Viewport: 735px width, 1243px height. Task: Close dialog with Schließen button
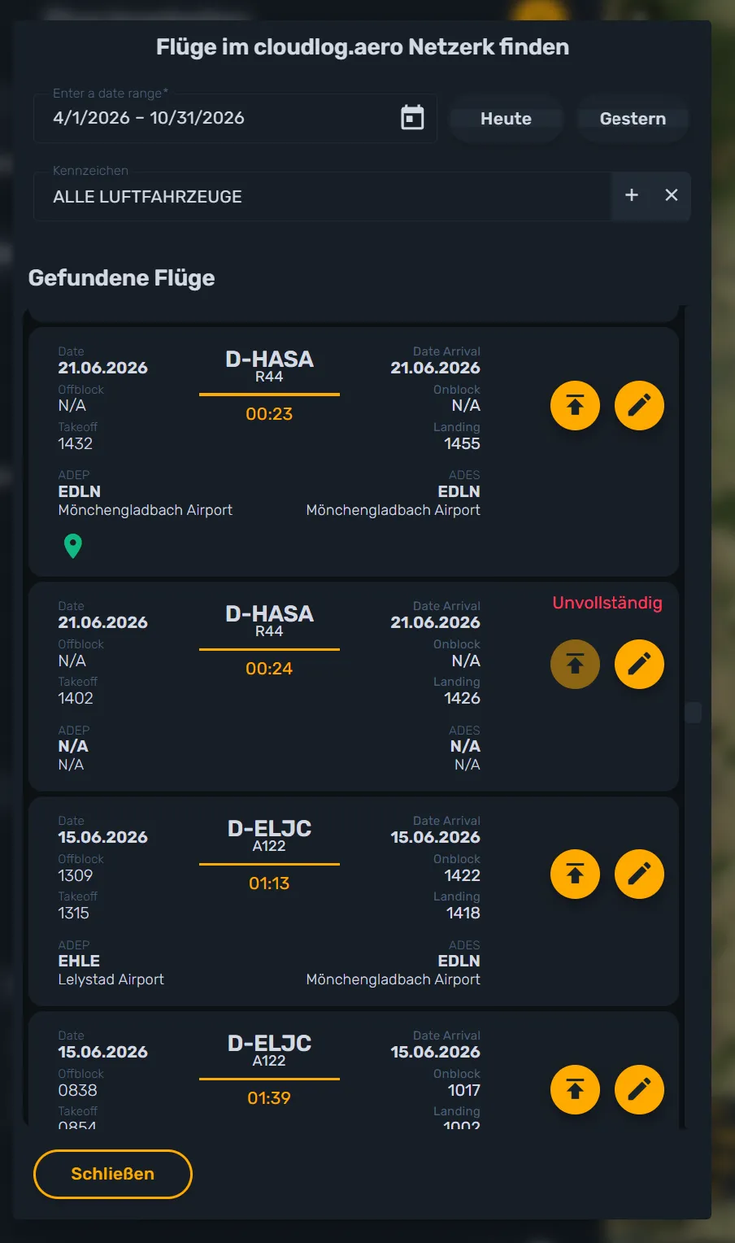click(113, 1174)
